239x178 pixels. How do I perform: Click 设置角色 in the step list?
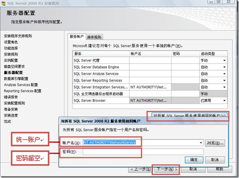[11, 42]
